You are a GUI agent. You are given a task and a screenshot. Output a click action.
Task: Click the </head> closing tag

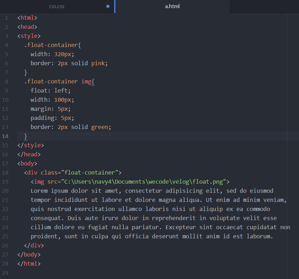(x=29, y=154)
